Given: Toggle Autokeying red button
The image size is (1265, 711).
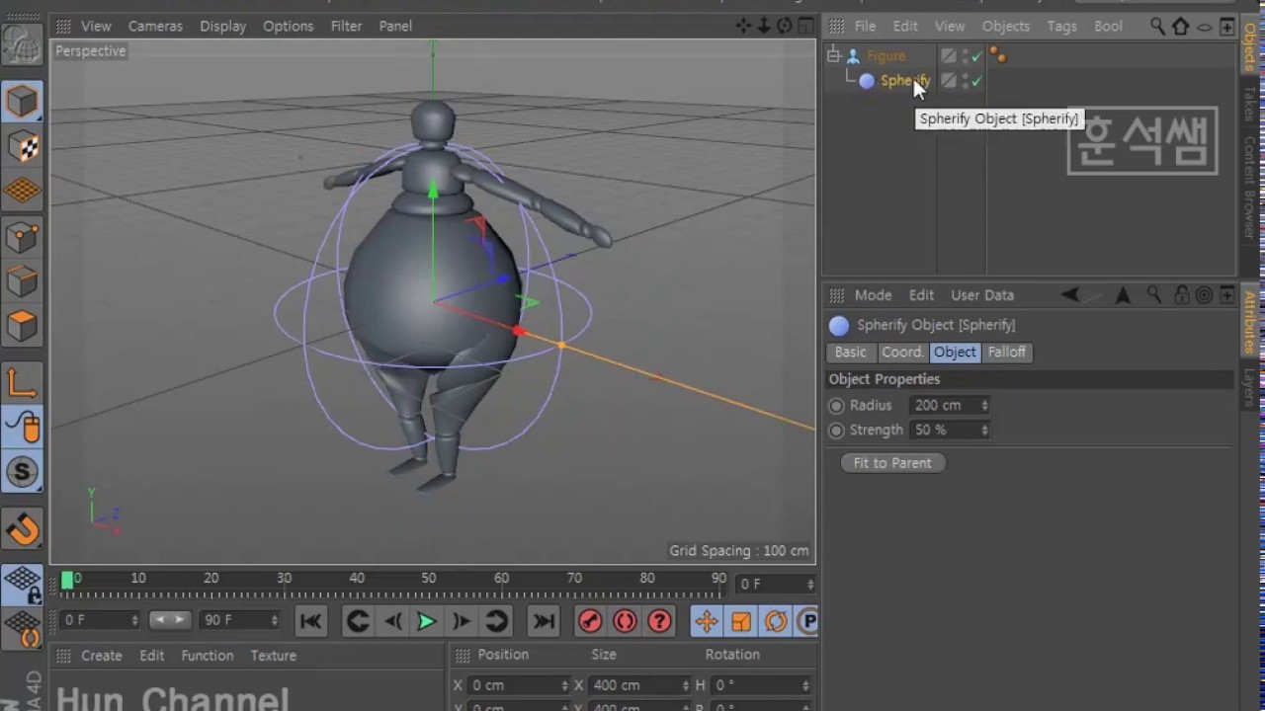Looking at the screenshot, I should (625, 621).
